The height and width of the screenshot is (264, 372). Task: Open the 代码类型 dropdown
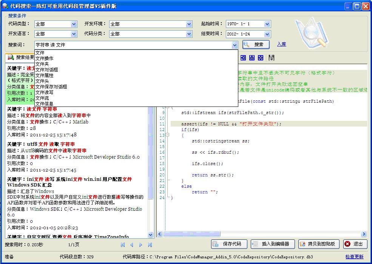pos(74,24)
